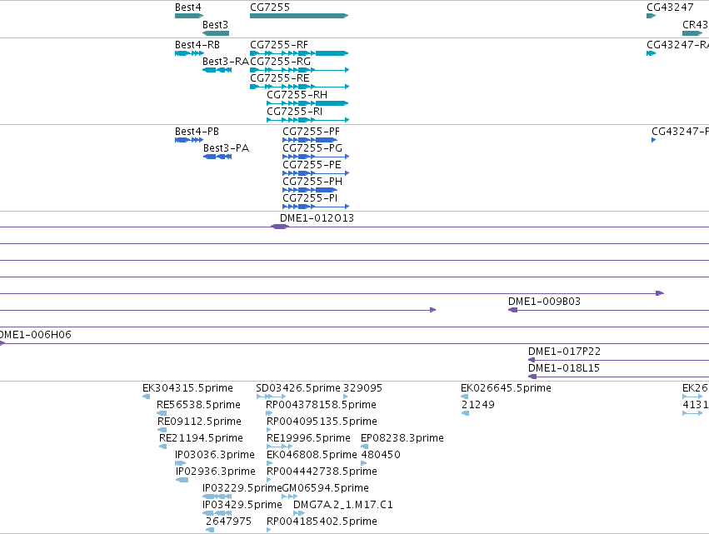Click the CG7255-PG protein feature

[316, 157]
